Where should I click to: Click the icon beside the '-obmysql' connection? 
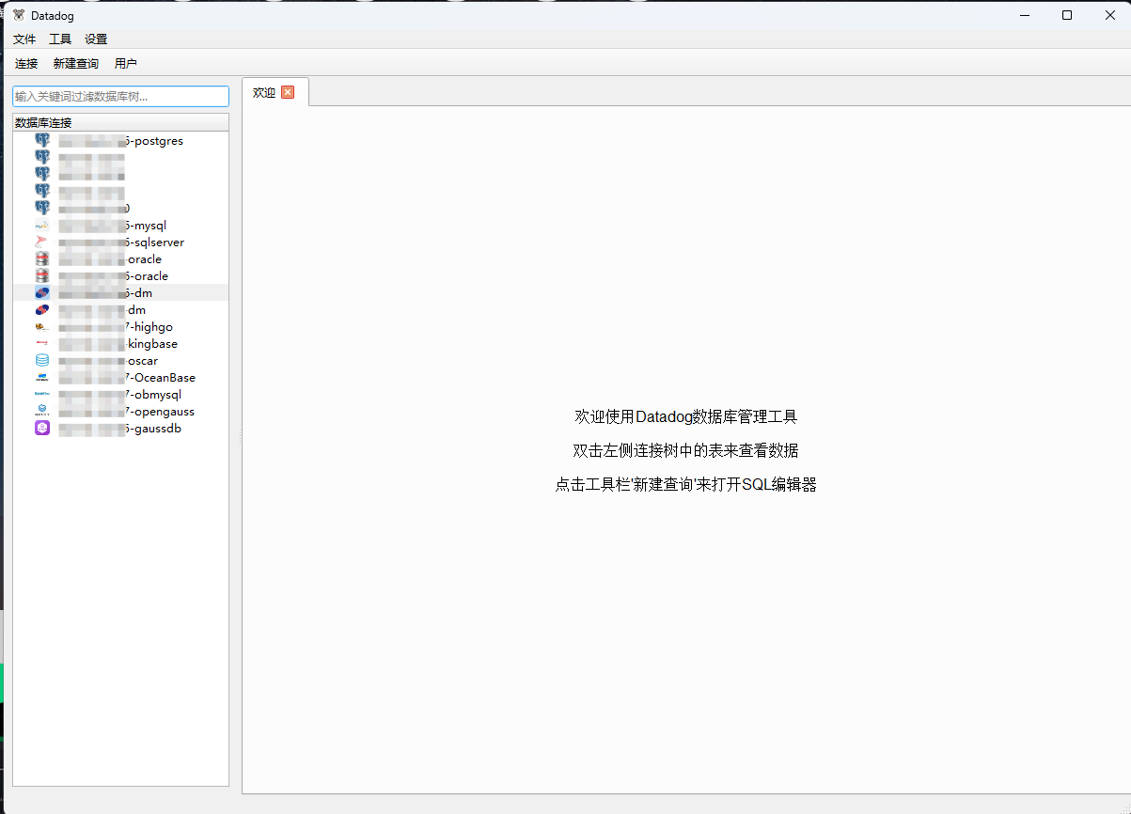pos(42,394)
